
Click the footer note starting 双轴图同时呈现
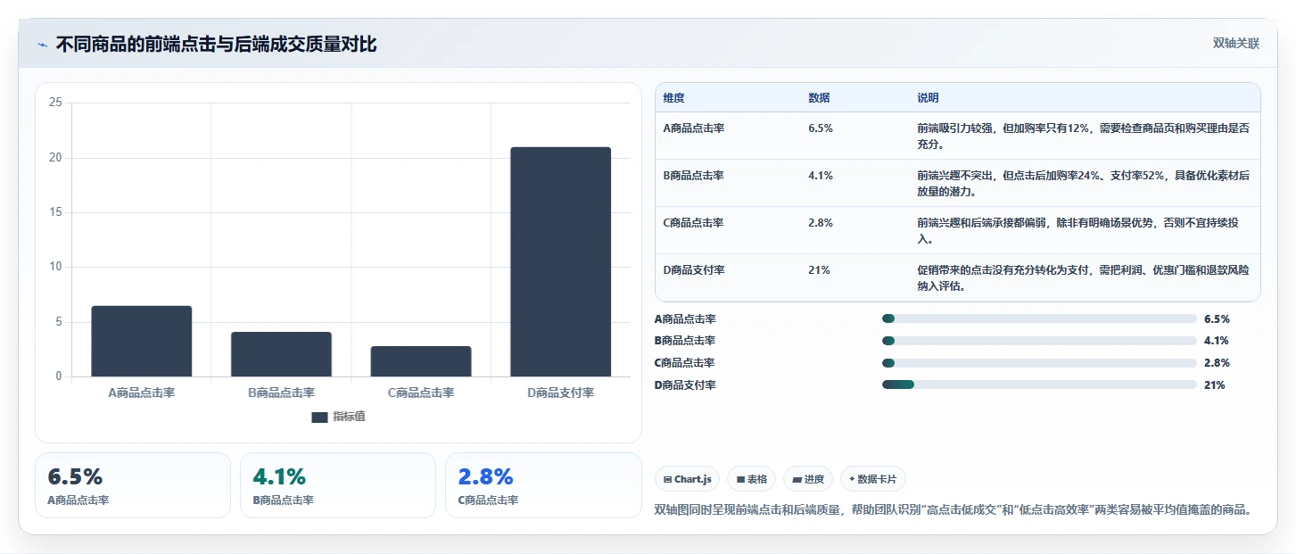tap(954, 509)
